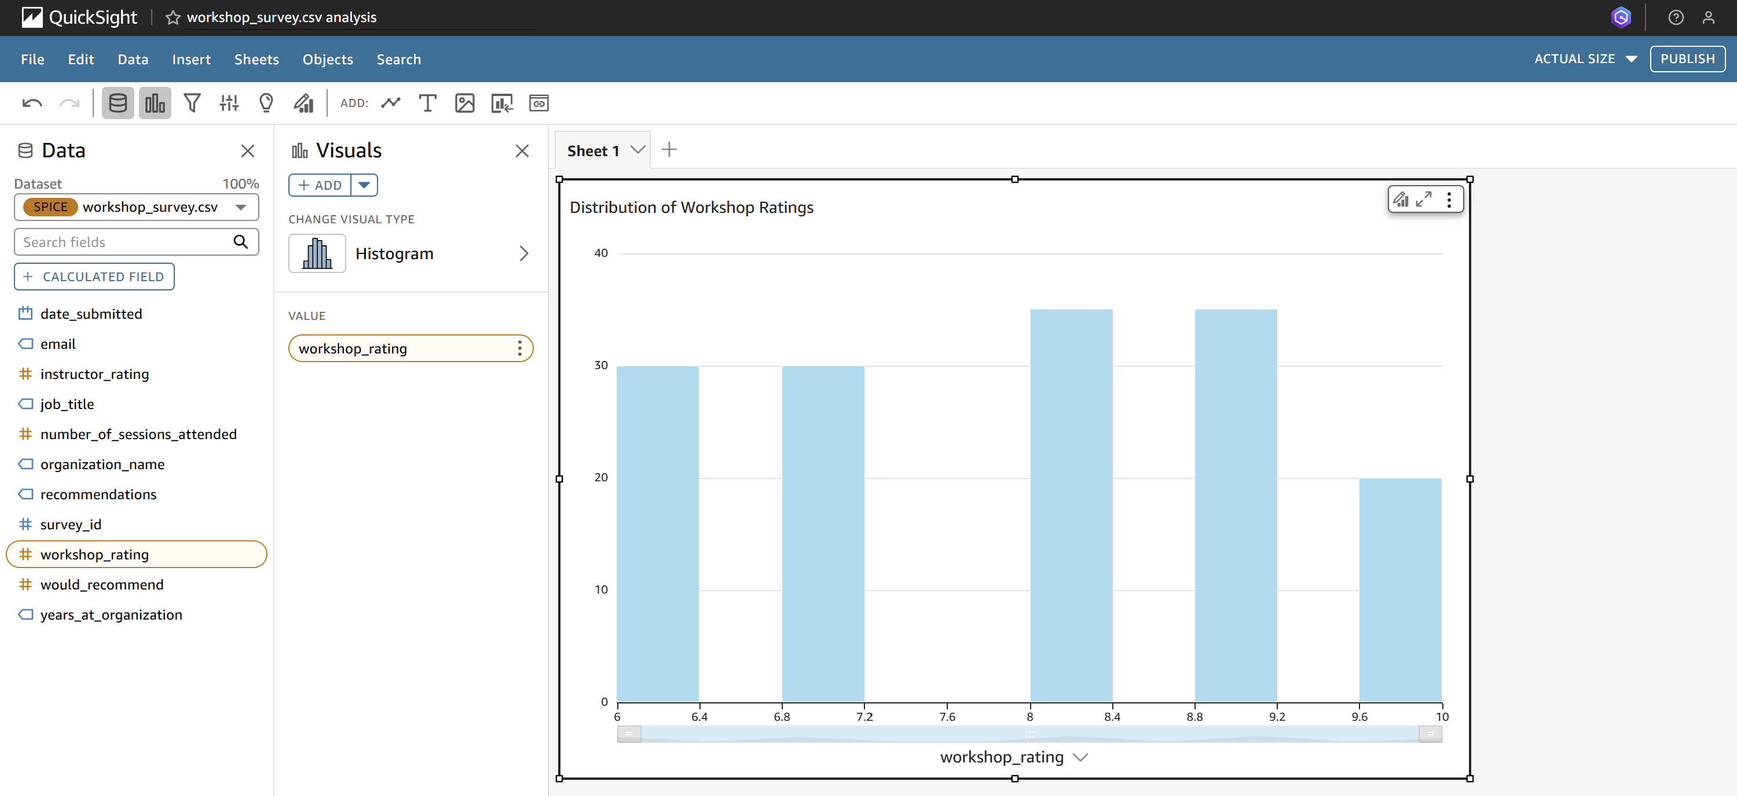Open the workshop_rating axis label dropdown
Viewport: 1737px width, 796px height.
click(1080, 757)
